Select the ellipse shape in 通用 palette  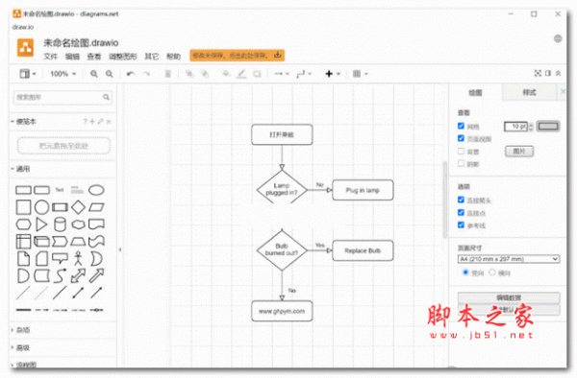point(96,190)
